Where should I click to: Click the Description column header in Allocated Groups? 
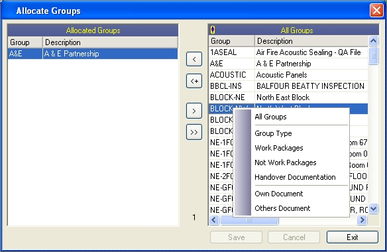(110, 42)
